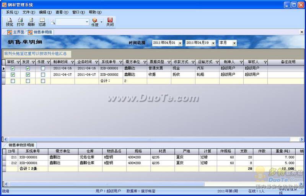Open end date 2011年04月19 dropdown
Viewport: 306px width, 196px height.
tap(213, 43)
